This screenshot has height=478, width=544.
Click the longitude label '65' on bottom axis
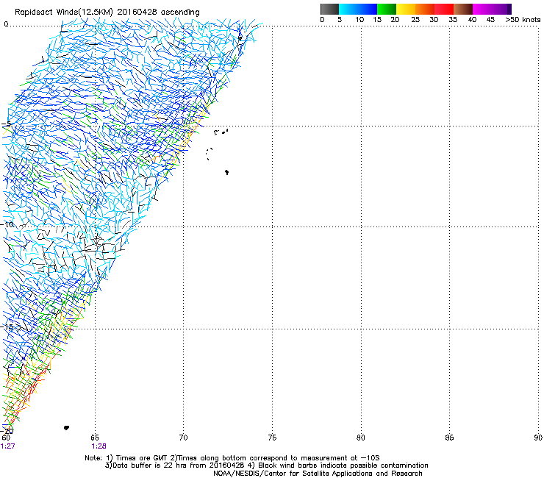[95, 438]
